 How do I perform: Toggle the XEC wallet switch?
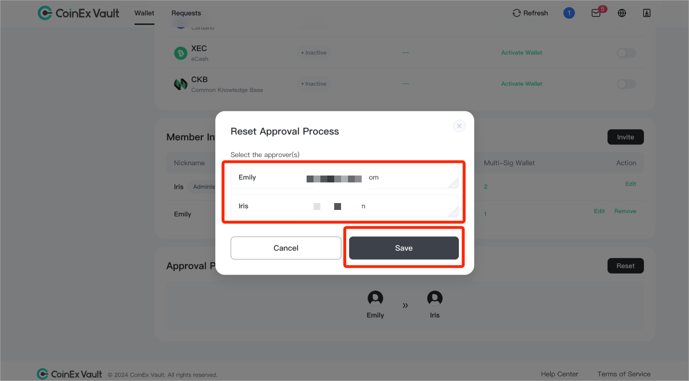626,53
